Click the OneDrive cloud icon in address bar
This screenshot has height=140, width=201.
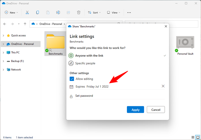[33, 24]
